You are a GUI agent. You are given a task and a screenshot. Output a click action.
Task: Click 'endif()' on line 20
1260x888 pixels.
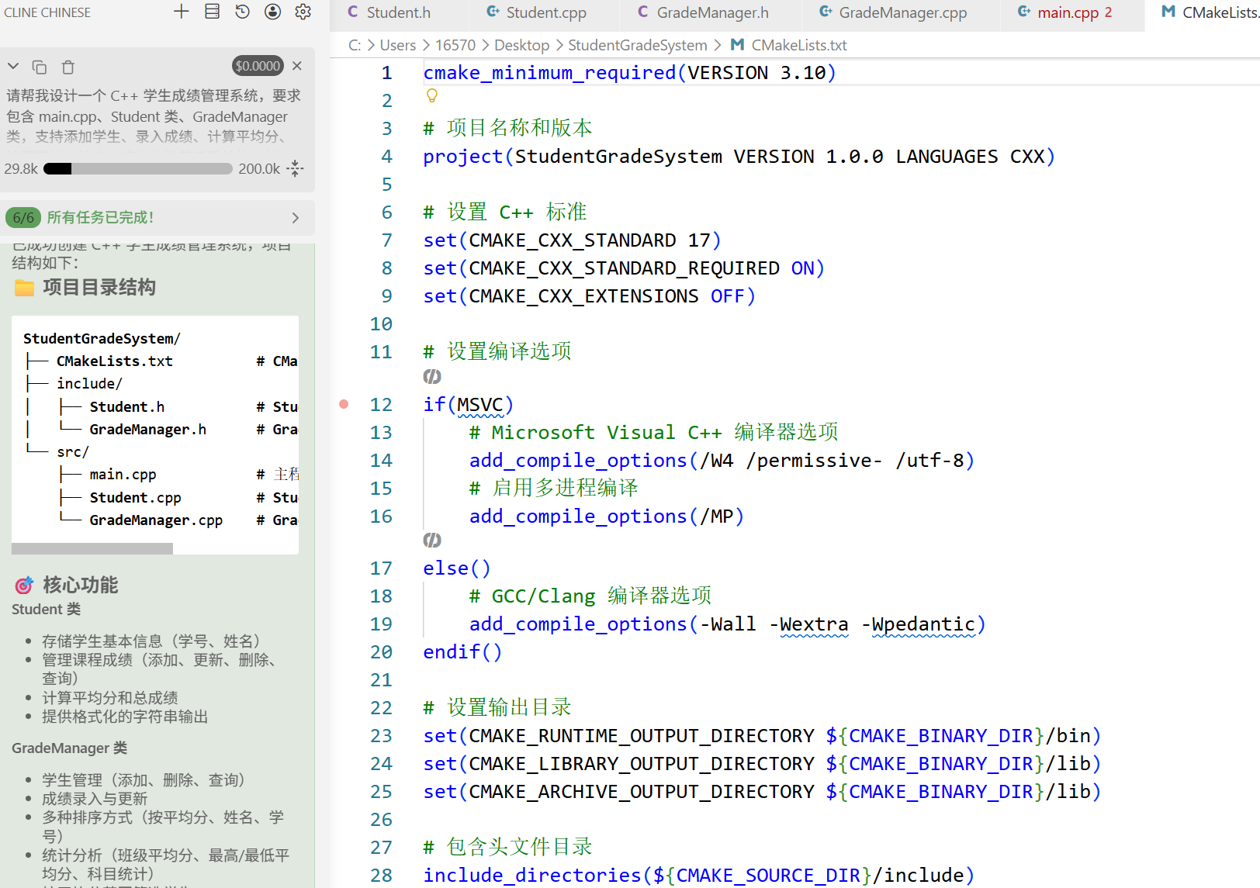[462, 652]
